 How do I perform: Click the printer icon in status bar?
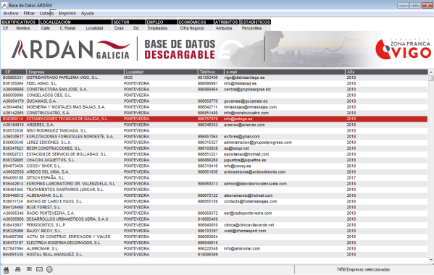[17, 269]
